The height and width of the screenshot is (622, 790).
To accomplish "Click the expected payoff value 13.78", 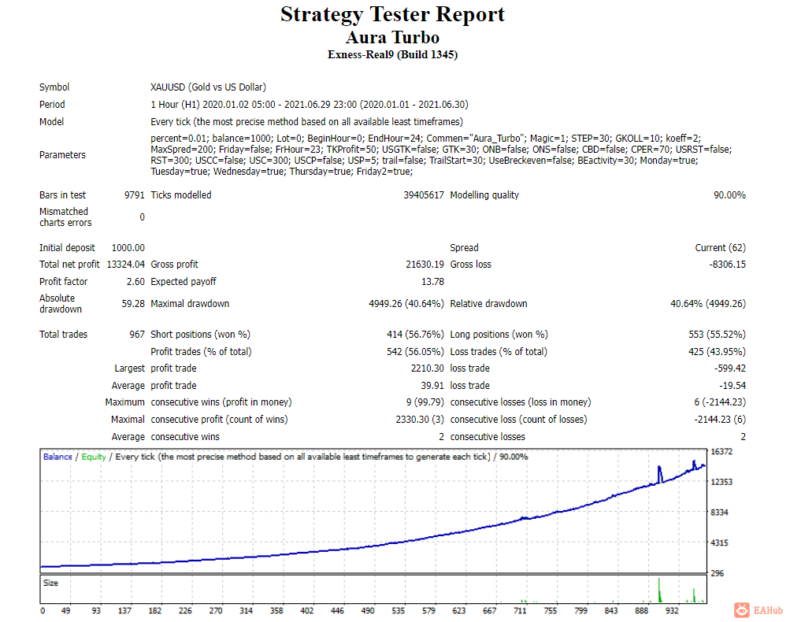I will (432, 282).
